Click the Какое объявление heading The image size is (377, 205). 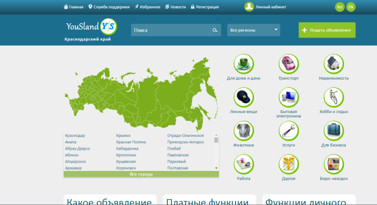[109, 202]
